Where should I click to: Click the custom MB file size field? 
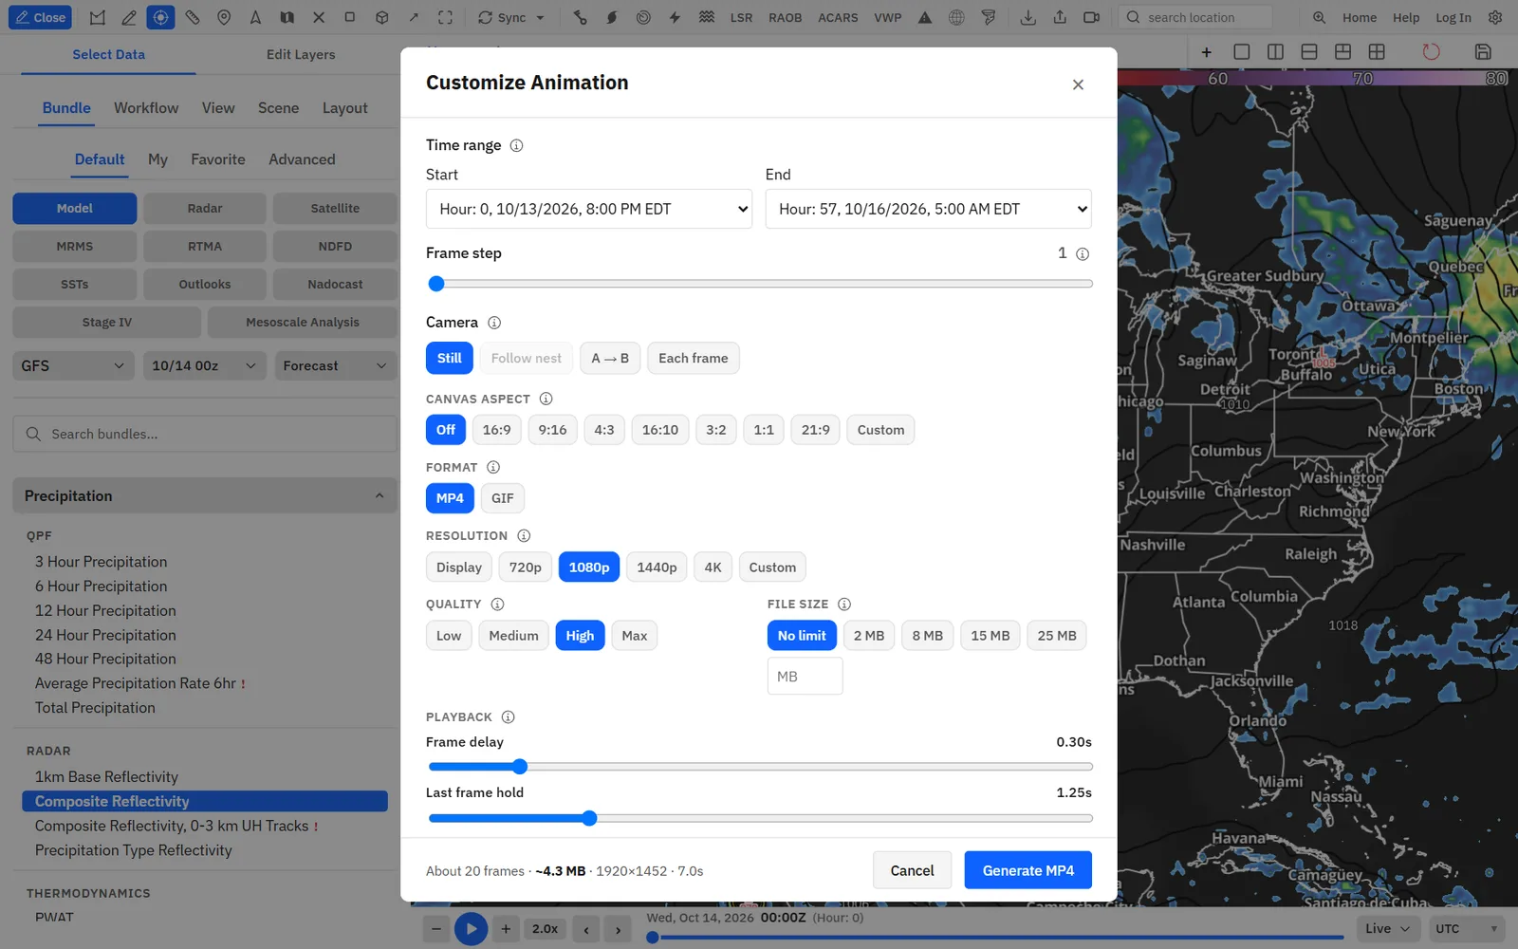[x=805, y=677]
